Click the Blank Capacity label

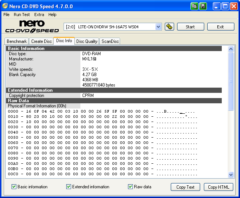[x=22, y=75]
